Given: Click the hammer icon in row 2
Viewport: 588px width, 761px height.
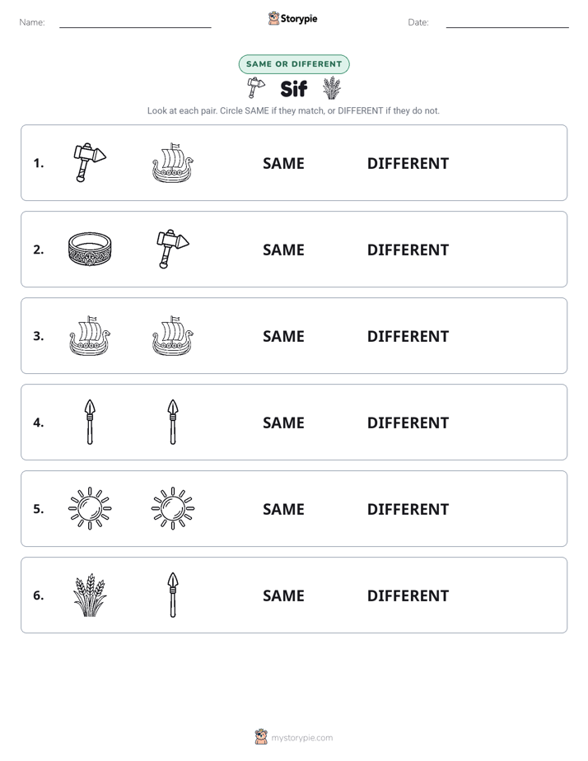Looking at the screenshot, I should click(x=173, y=249).
